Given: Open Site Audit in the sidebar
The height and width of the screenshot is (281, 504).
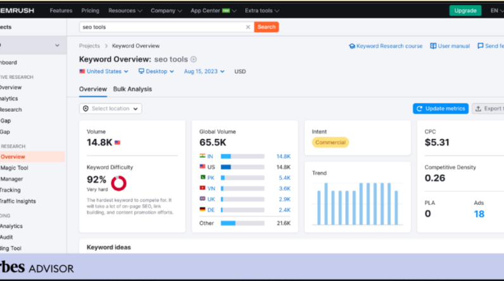Looking at the screenshot, I should point(6,237).
